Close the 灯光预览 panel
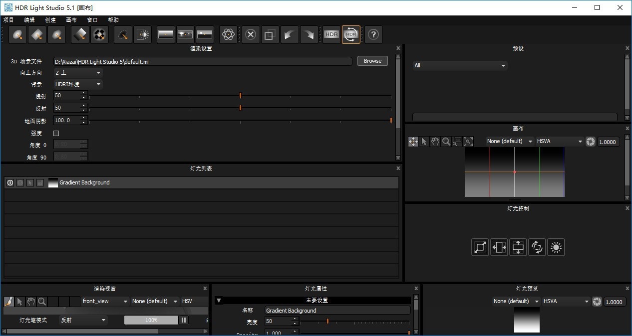Viewport: 632px width, 336px height. point(628,289)
